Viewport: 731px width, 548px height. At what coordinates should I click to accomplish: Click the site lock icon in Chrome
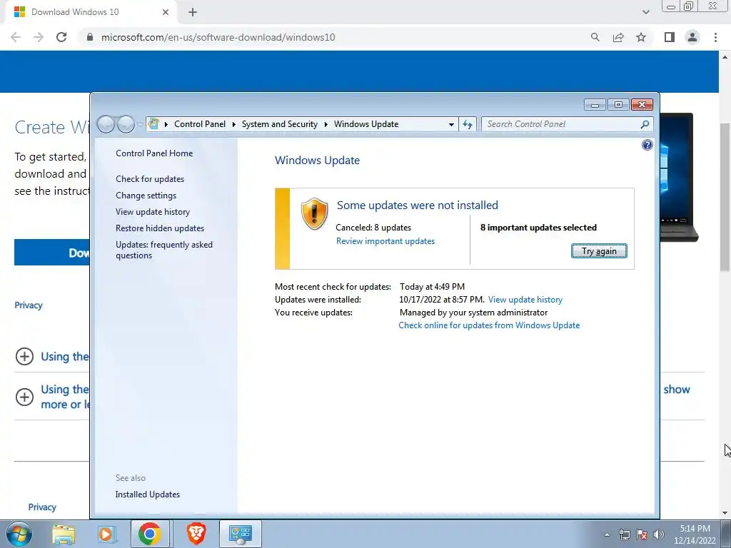(90, 37)
